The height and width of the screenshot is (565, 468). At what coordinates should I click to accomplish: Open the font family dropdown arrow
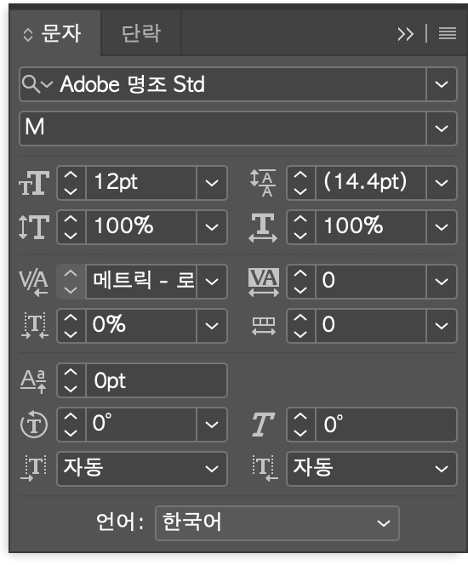tap(442, 84)
